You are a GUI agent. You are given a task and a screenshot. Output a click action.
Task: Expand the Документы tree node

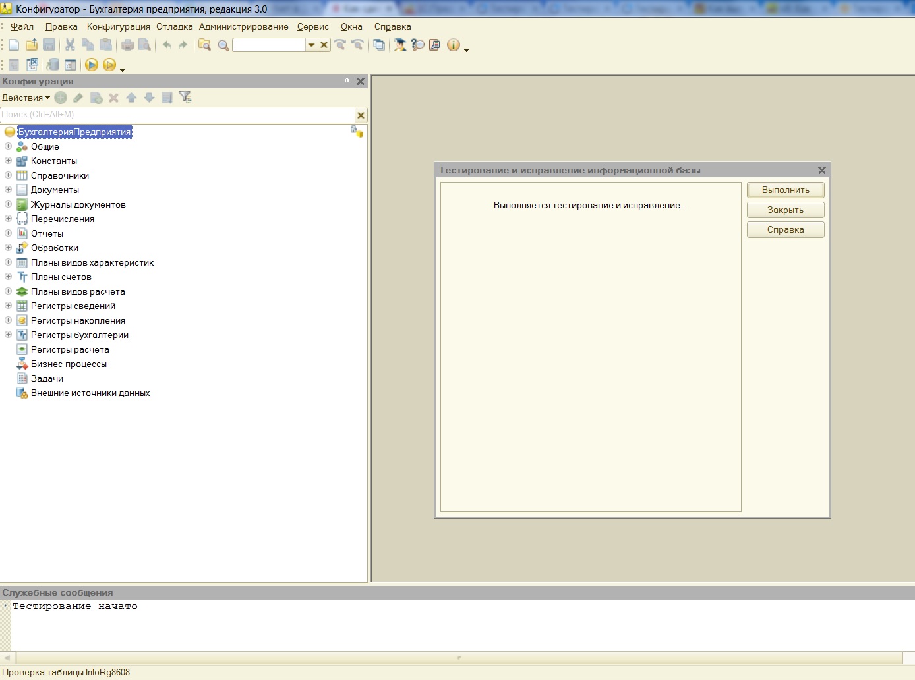point(8,190)
